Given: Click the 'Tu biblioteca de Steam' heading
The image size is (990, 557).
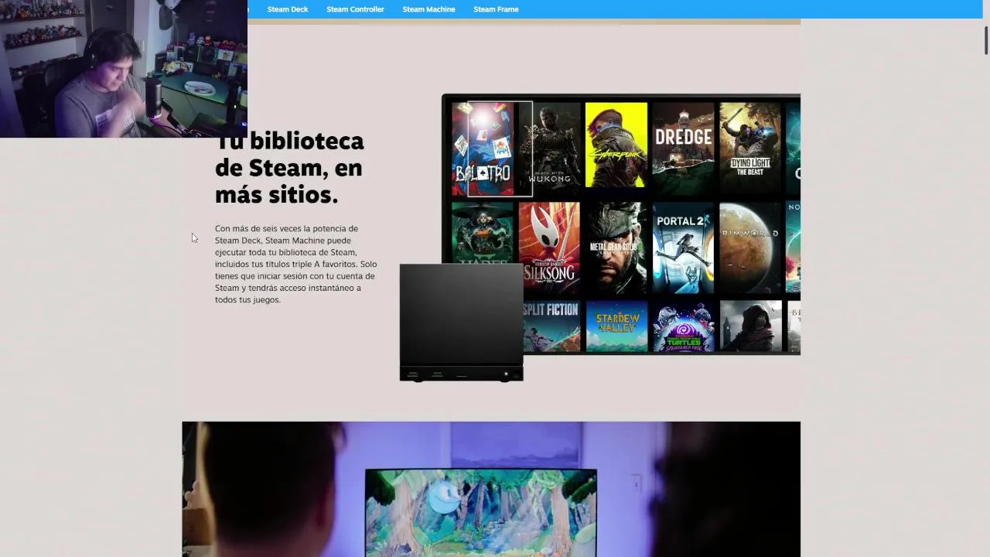Looking at the screenshot, I should [289, 168].
